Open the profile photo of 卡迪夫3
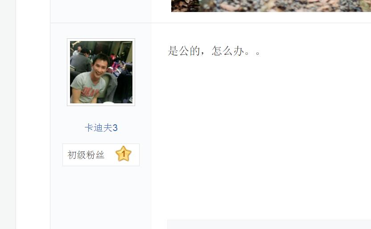The height and width of the screenshot is (229, 371). tap(101, 72)
